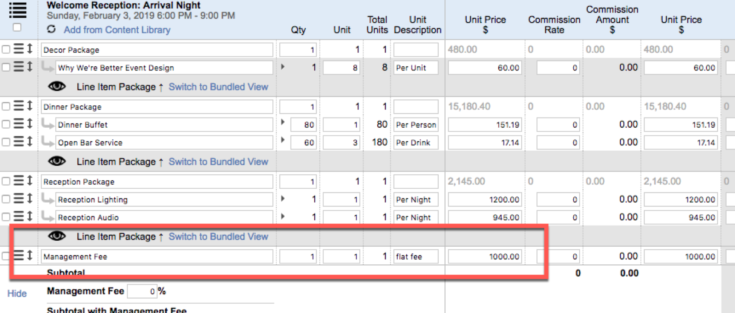Switch Decor Package to Bundled View
This screenshot has height=313, width=735.
pyautogui.click(x=218, y=87)
